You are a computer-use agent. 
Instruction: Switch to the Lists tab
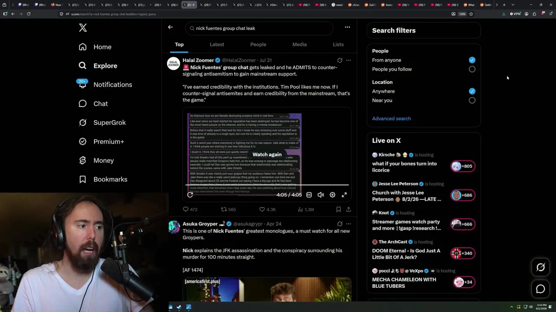(x=338, y=45)
